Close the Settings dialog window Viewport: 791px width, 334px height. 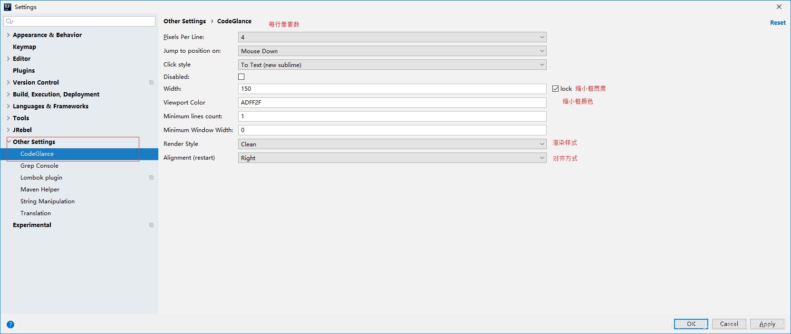pyautogui.click(x=779, y=7)
